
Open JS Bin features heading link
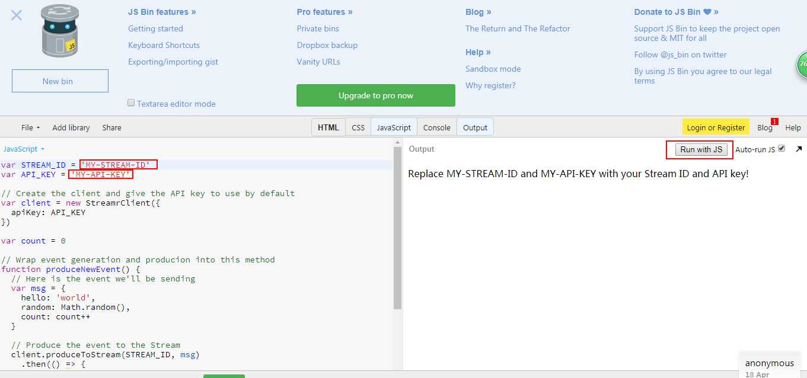point(162,12)
